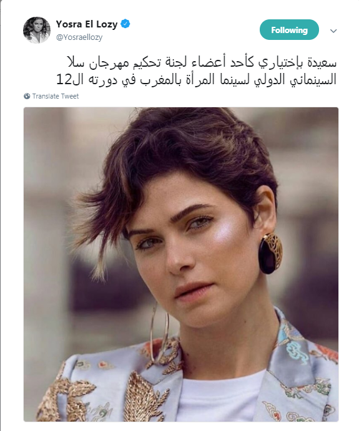Viewport: 359px width, 431px height.
Task: Click the first line of Arabic tweet text
Action: coord(202,62)
